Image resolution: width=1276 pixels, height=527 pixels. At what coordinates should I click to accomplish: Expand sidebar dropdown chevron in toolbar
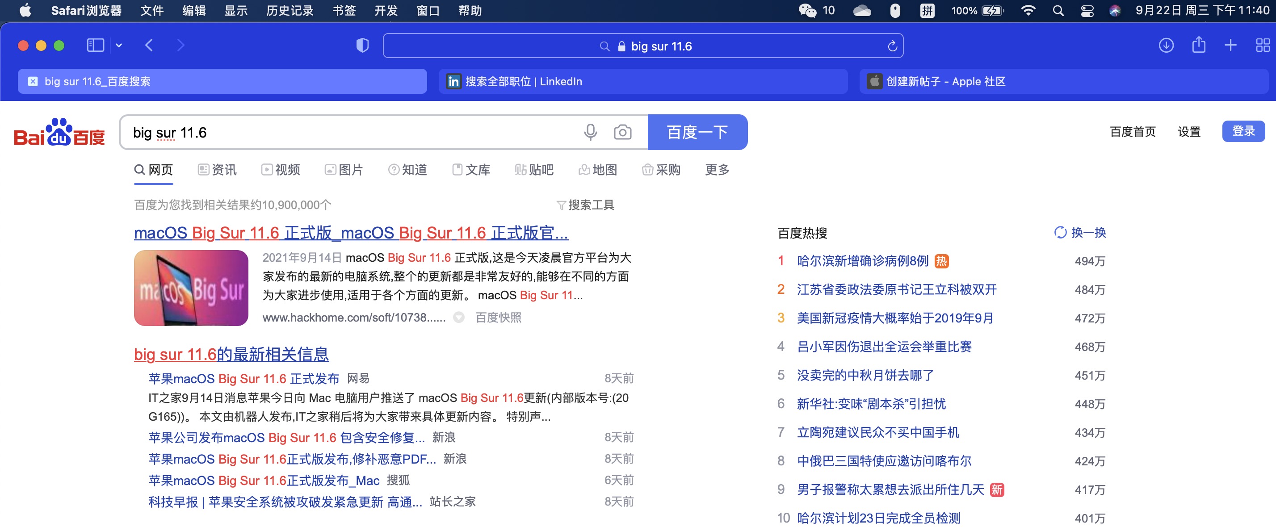point(119,46)
